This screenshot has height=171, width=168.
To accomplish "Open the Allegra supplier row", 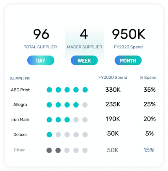I will click(83, 105).
